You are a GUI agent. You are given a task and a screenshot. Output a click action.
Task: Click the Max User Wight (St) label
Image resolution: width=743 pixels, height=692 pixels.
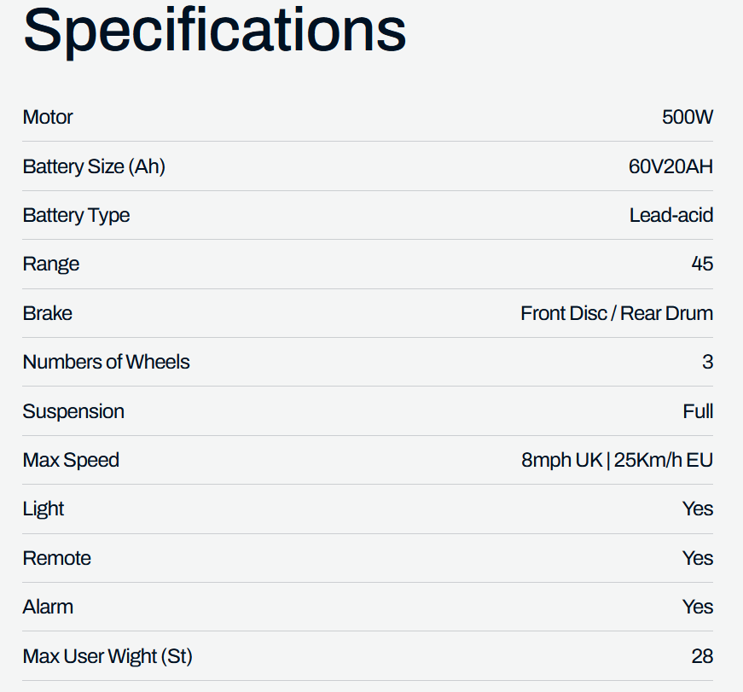point(107,656)
